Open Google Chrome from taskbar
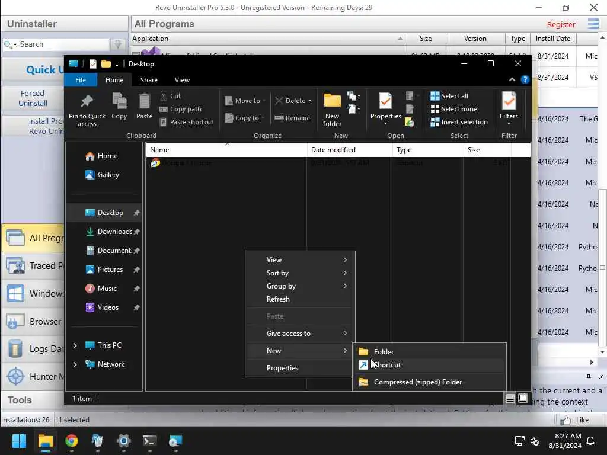The width and height of the screenshot is (607, 455). (72, 441)
